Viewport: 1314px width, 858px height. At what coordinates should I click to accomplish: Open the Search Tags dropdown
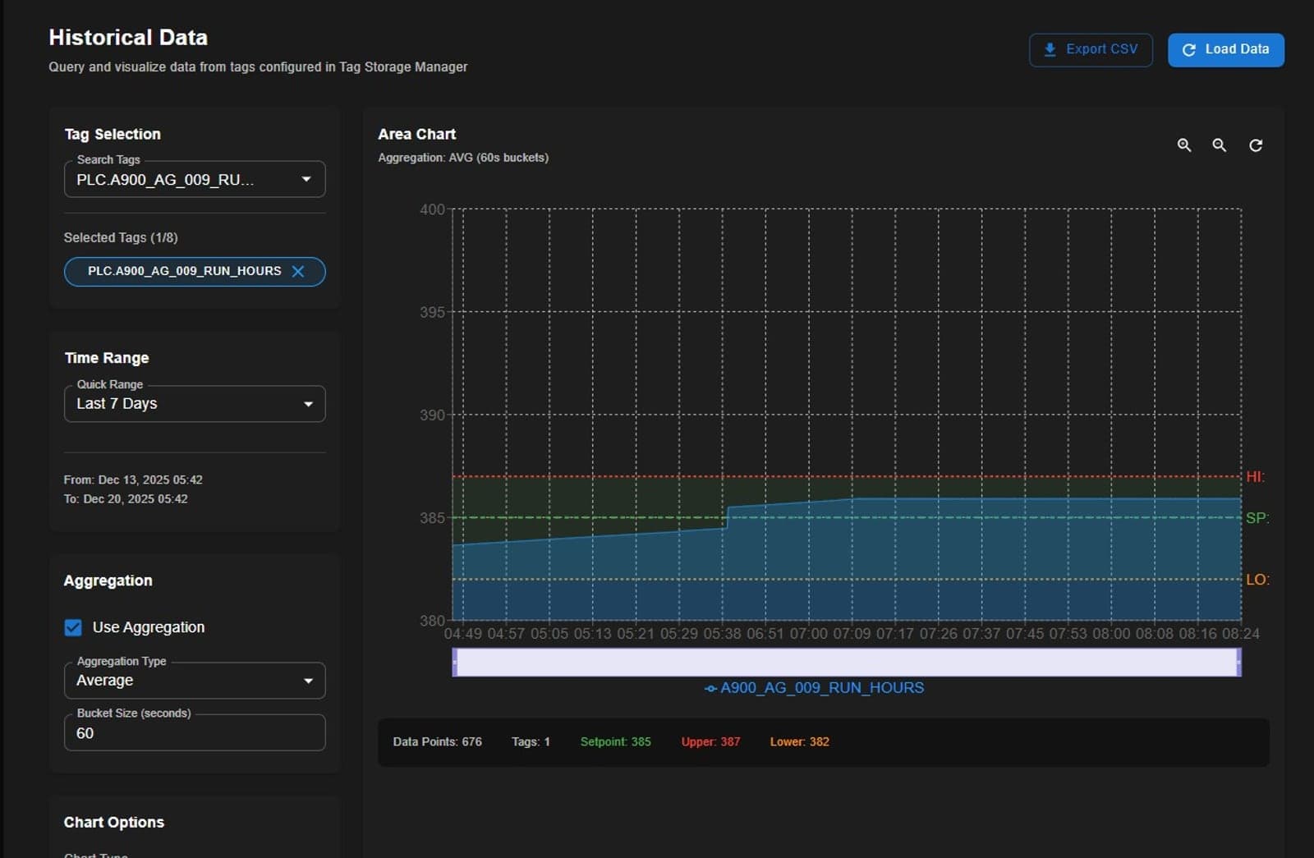[195, 180]
